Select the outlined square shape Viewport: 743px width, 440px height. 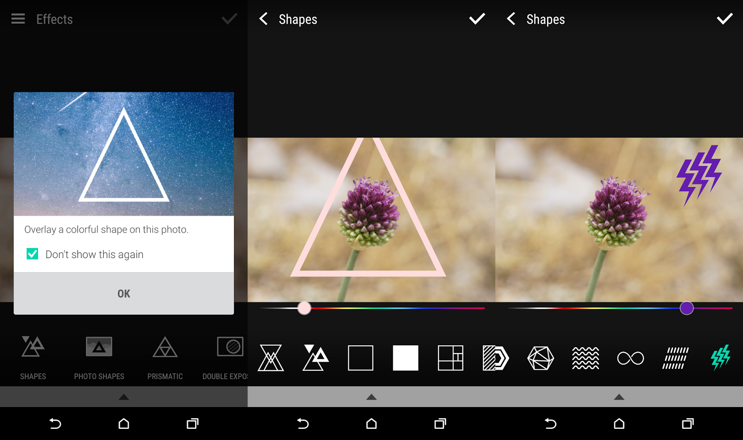360,358
